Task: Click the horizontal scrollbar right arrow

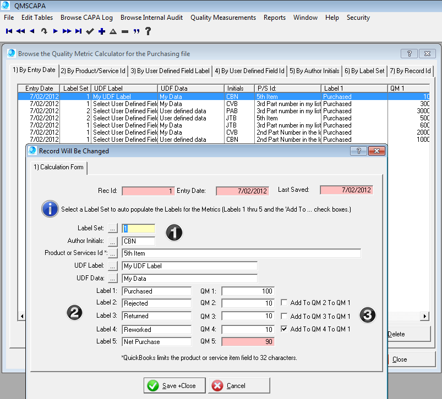Action: click(424, 316)
